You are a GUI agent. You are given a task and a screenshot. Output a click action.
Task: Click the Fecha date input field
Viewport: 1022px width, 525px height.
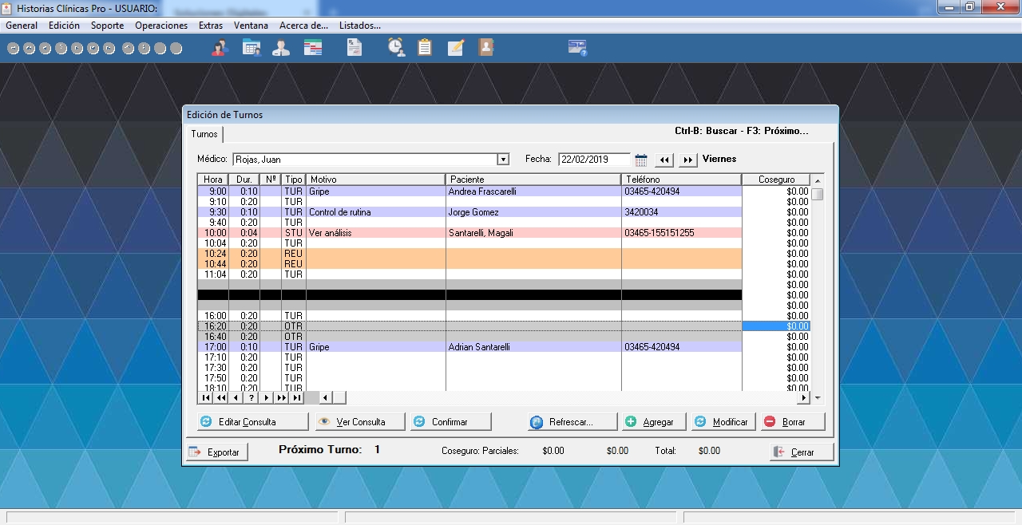(594, 160)
